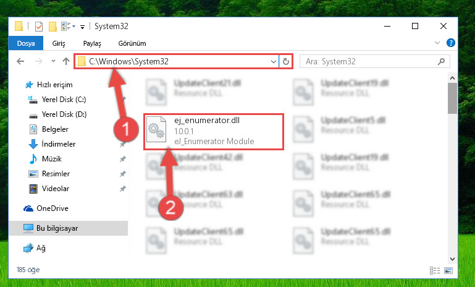This screenshot has width=475, height=287.
Task: Toggle the pin next to Videolar
Action: pos(123,189)
